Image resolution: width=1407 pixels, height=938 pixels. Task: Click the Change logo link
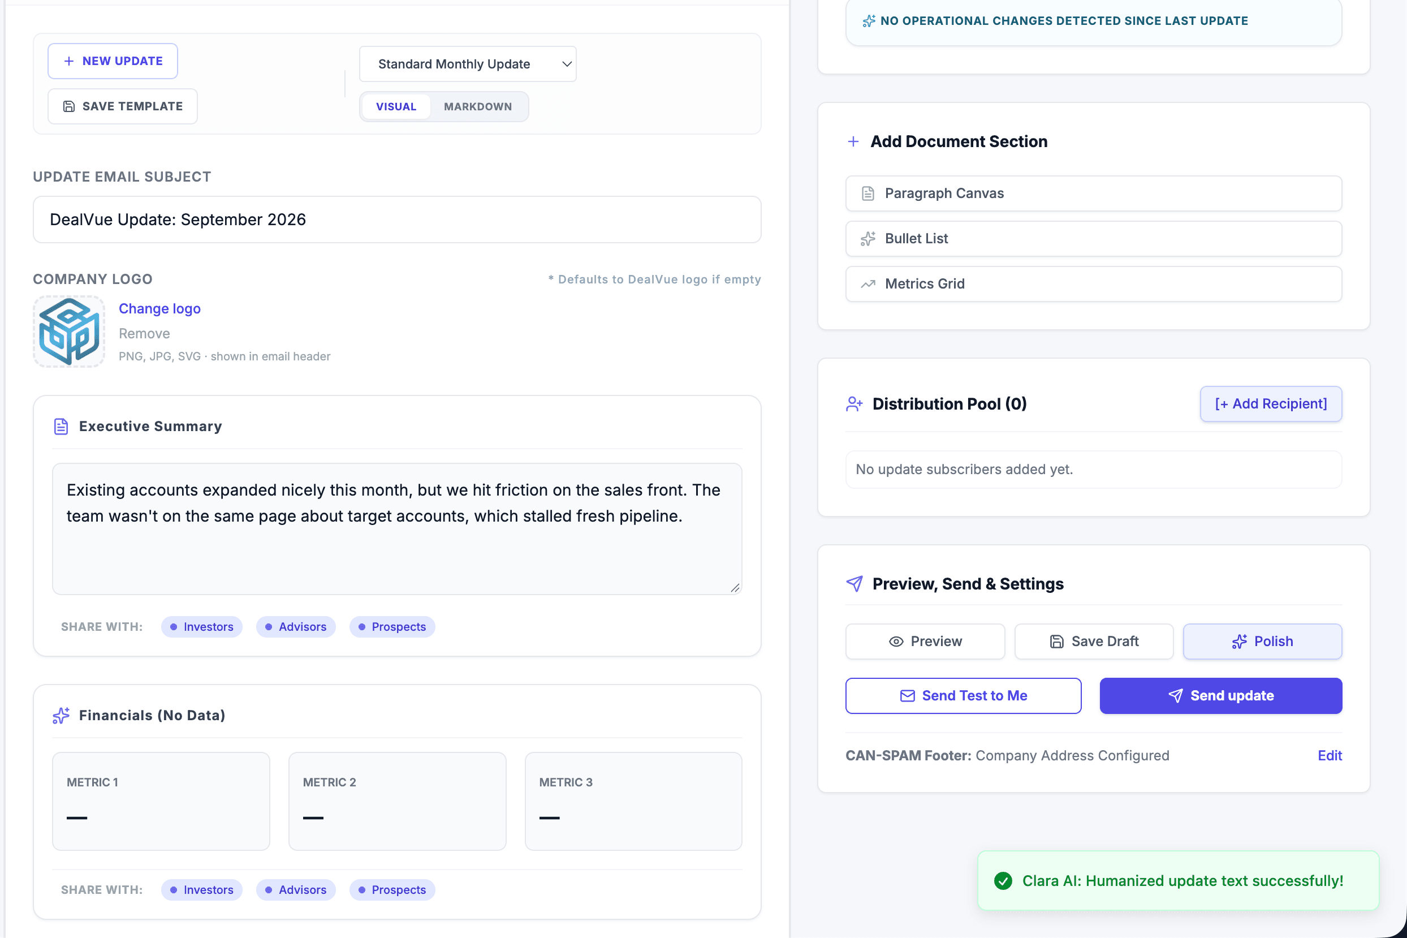[159, 309]
